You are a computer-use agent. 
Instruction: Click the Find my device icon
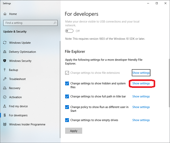5,106
